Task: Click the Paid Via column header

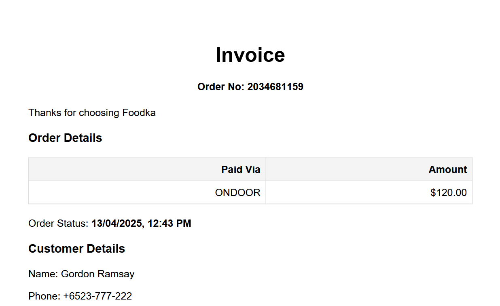Action: pos(241,170)
